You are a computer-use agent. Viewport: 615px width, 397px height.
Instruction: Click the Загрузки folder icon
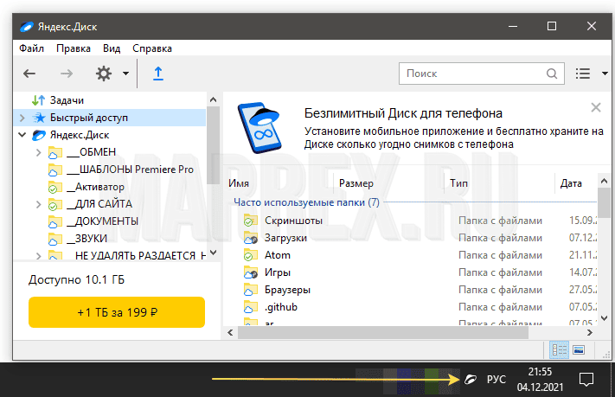[251, 238]
